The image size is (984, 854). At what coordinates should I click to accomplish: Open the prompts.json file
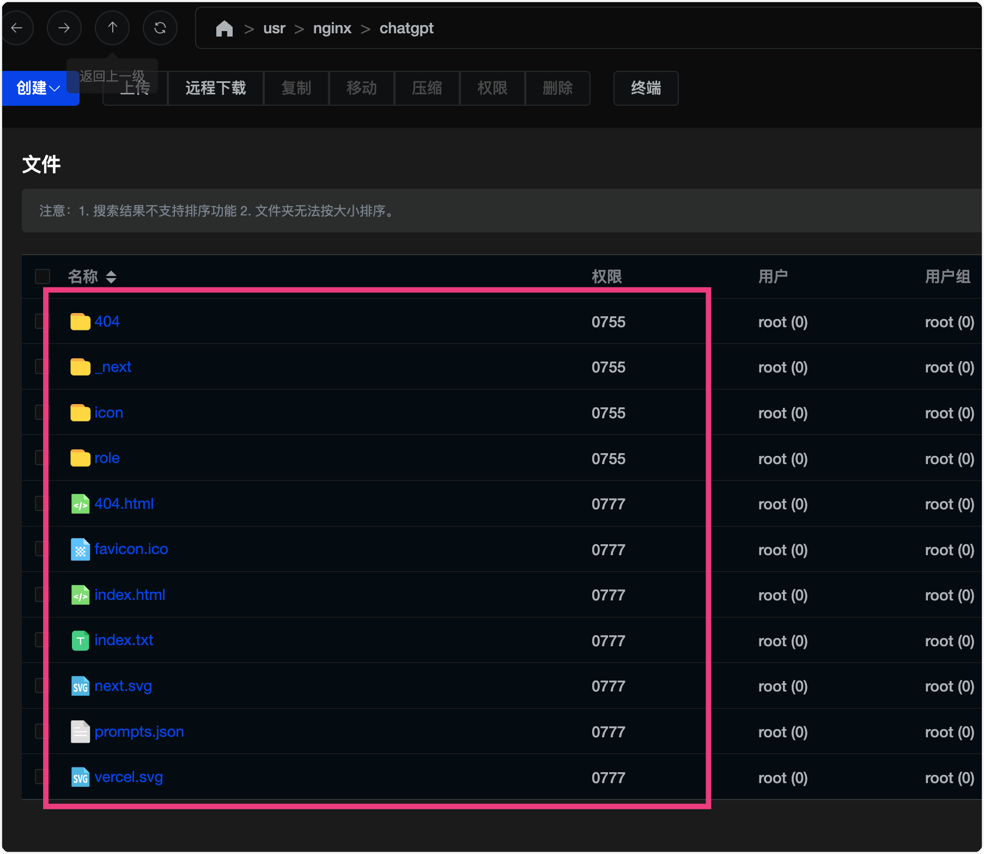click(139, 732)
